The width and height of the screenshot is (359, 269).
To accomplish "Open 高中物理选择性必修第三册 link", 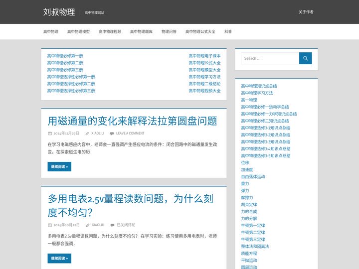I will point(71,91).
